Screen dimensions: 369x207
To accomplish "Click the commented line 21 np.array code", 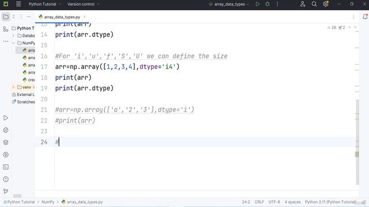I will (125, 110).
